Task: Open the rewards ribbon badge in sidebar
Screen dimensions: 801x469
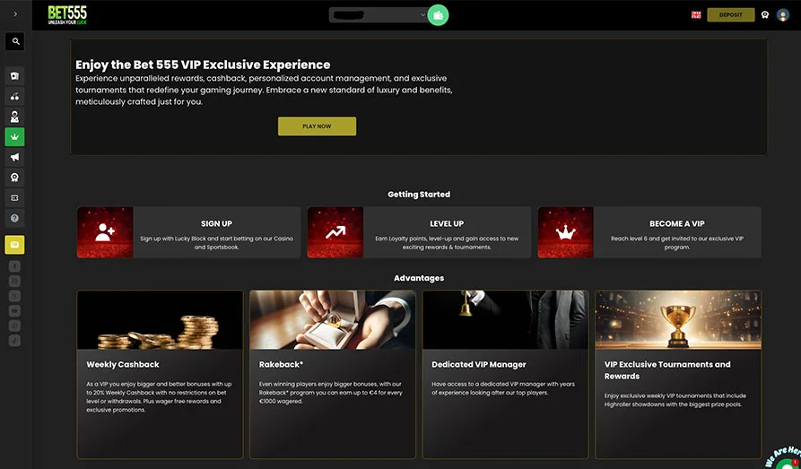Action: pyautogui.click(x=15, y=178)
